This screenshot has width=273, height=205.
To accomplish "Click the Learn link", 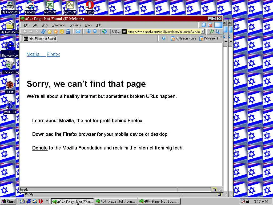I will [38, 121].
